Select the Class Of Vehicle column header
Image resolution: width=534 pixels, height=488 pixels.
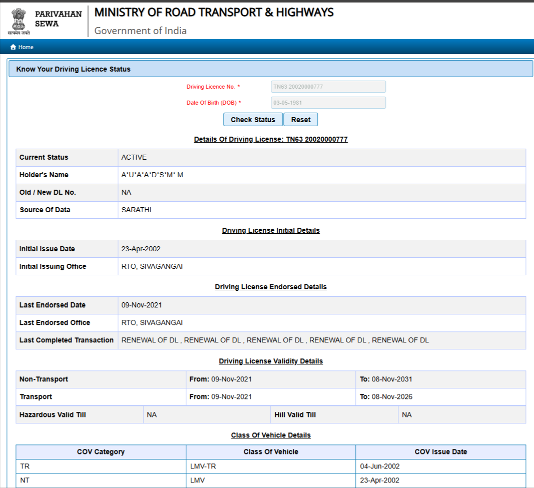(x=271, y=451)
